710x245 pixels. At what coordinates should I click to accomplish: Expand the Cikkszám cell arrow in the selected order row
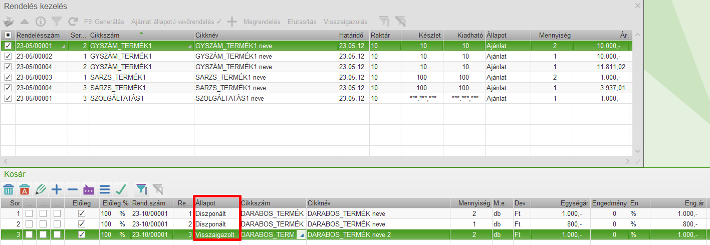click(190, 47)
